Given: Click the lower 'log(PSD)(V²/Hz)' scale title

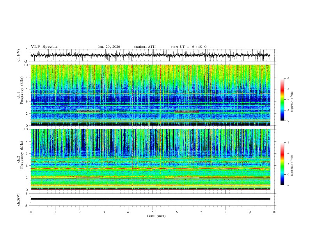Looking at the screenshot, I should 292,165.
